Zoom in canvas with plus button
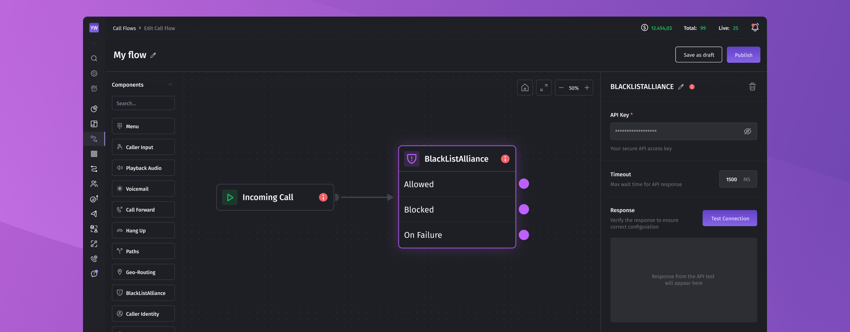Image resolution: width=850 pixels, height=332 pixels. point(587,88)
